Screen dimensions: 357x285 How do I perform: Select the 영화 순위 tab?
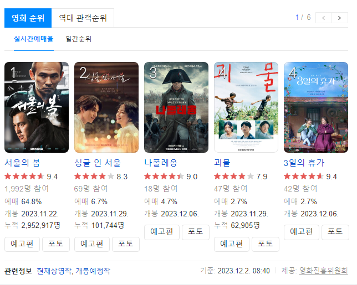(x=28, y=18)
